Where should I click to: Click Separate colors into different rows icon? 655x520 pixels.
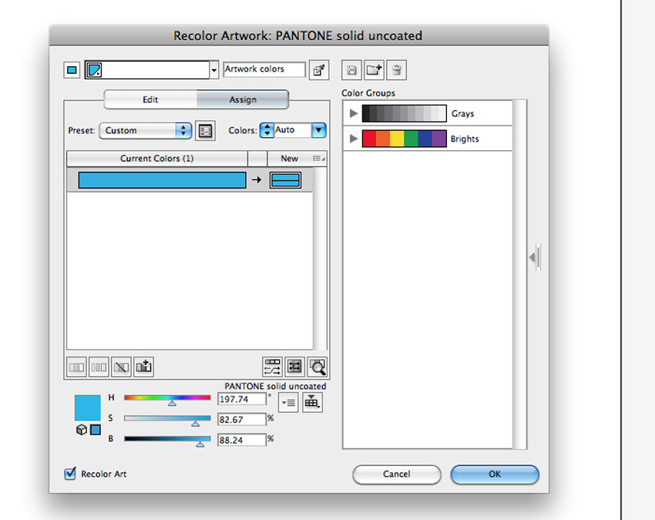click(x=99, y=367)
